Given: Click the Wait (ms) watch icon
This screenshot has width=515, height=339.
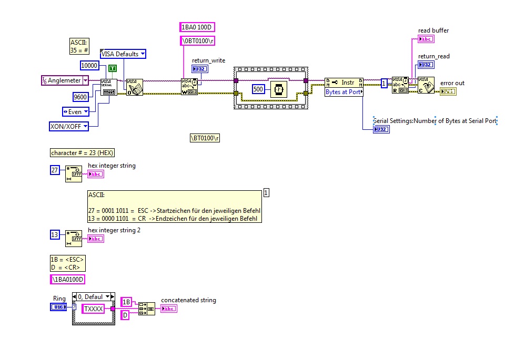Looking at the screenshot, I should [278, 89].
